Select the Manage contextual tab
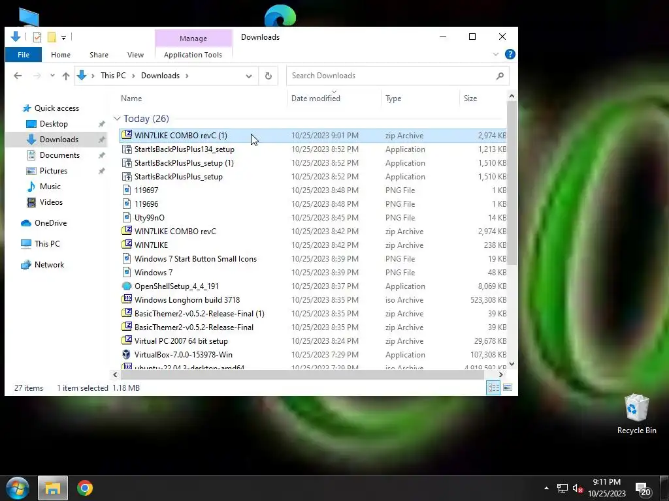This screenshot has height=501, width=669. coord(193,38)
